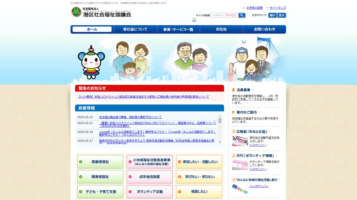Open the 3/24更新 emergency notice link

point(143,97)
